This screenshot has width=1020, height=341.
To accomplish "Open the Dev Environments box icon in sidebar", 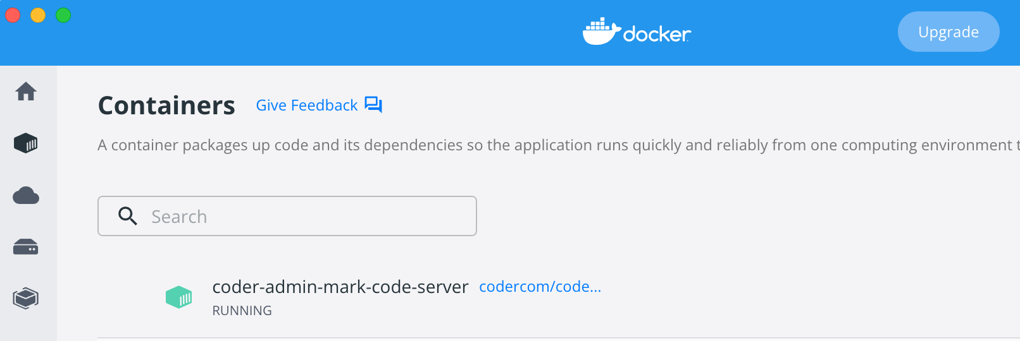I will [x=26, y=298].
